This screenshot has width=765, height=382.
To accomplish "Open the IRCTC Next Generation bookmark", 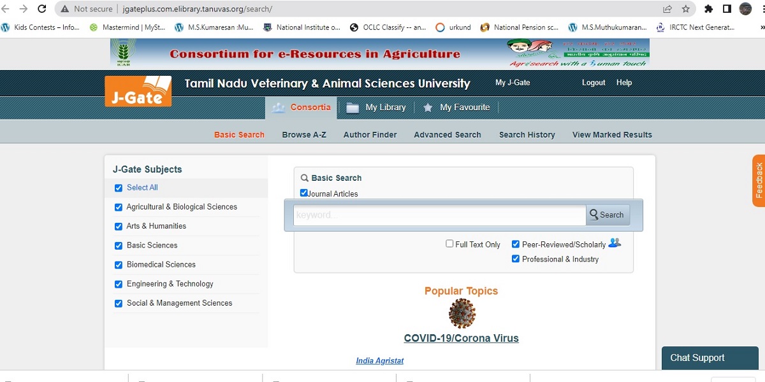I will click(x=696, y=27).
